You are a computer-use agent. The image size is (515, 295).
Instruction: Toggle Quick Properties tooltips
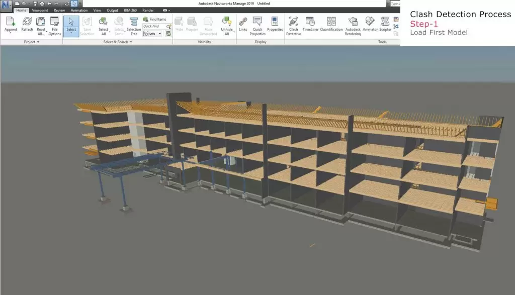click(257, 25)
